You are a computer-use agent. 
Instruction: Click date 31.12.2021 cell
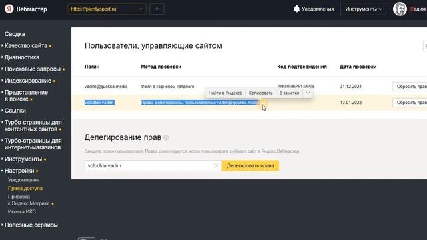click(x=350, y=87)
